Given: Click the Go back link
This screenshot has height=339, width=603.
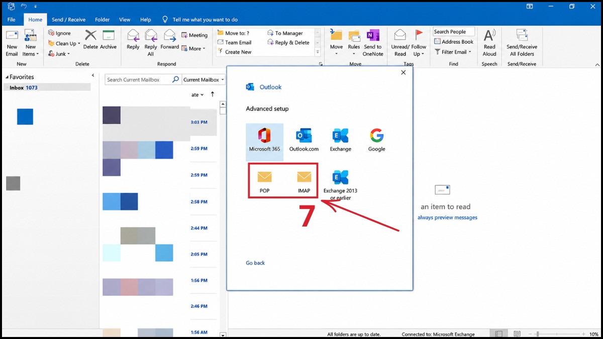Looking at the screenshot, I should [255, 263].
